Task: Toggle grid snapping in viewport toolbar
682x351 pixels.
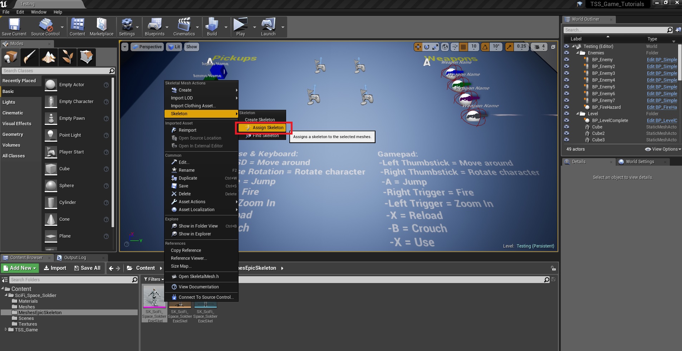Action: 463,47
